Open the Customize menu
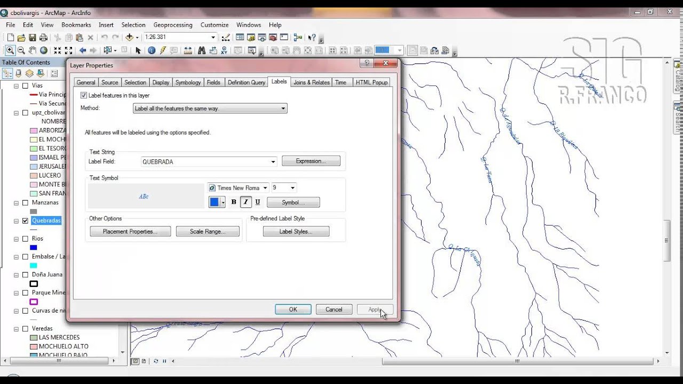Screen dimensions: 683x384 (x=215, y=25)
